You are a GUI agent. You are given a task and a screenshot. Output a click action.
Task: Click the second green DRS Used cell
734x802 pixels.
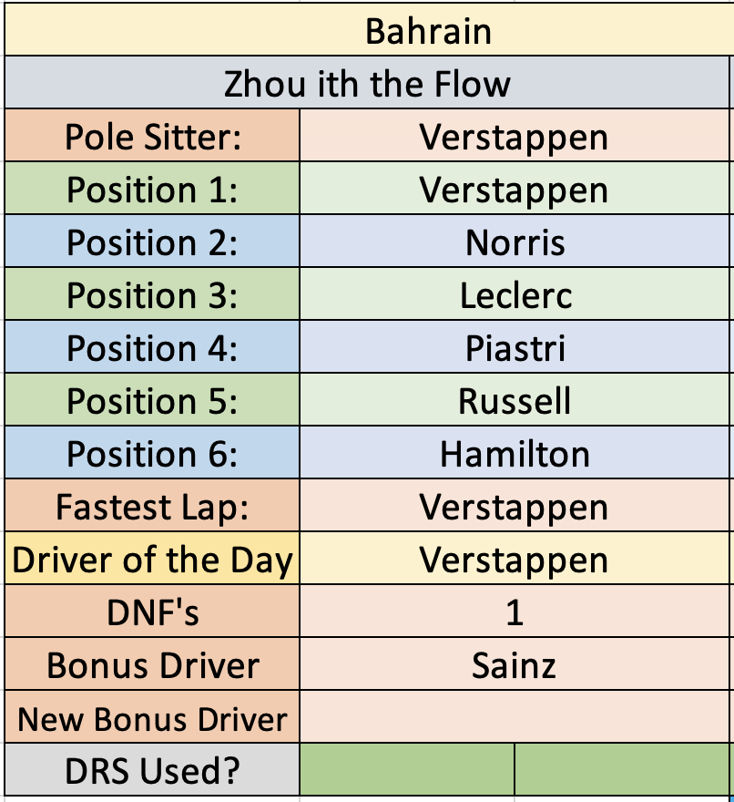pyautogui.click(x=622, y=770)
